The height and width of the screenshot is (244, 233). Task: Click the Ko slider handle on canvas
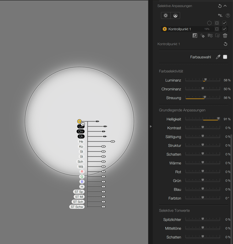coord(103,147)
